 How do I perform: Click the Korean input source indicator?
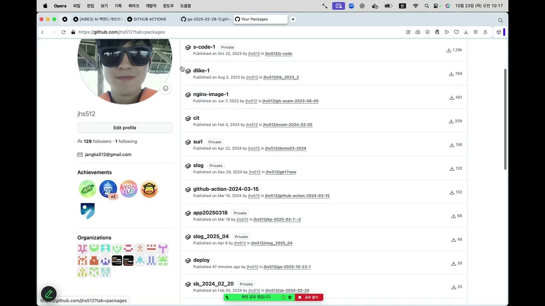click(402, 6)
